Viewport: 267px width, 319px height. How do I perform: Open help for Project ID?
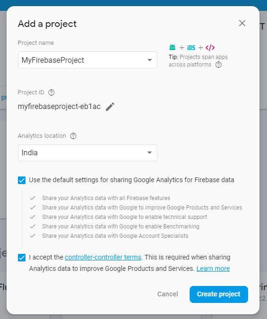point(51,92)
